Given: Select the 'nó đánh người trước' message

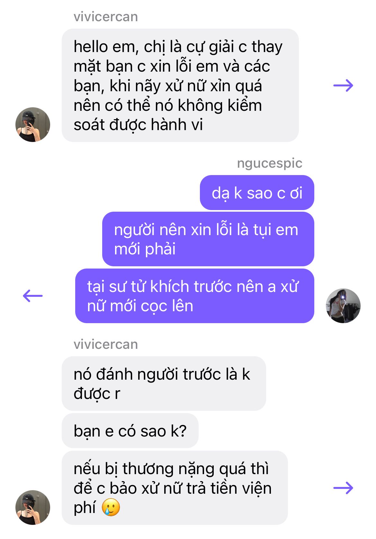Looking at the screenshot, I should pos(164,384).
